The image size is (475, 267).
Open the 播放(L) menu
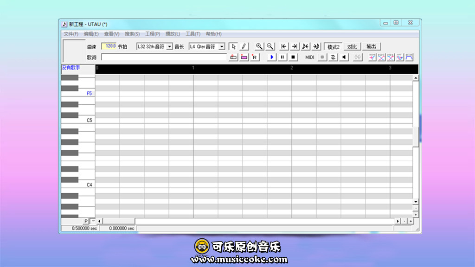[x=173, y=34]
